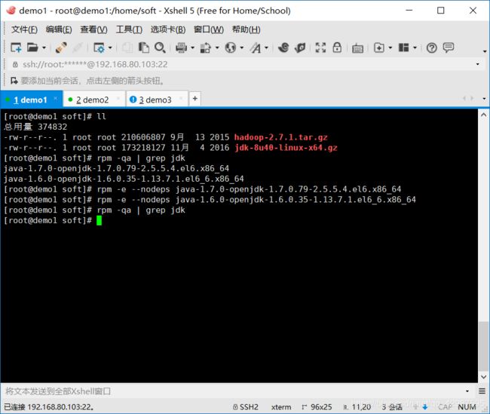Viewport: 490px width, 414px height.
Task: Open the tab list dropdown arrow
Action: click(x=484, y=99)
